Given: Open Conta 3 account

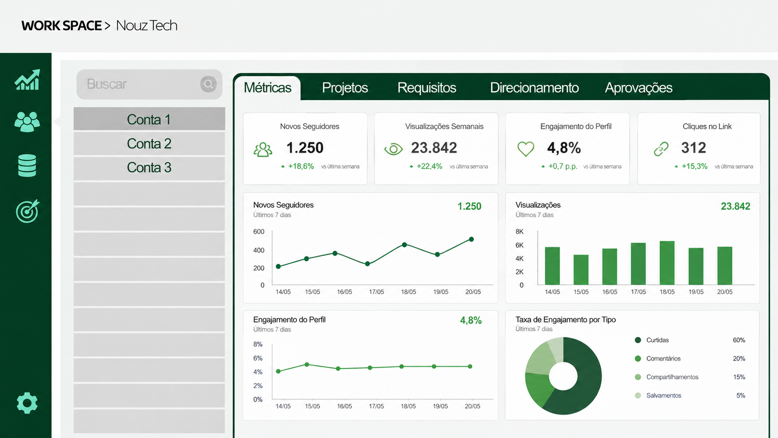Looking at the screenshot, I should coord(149,168).
